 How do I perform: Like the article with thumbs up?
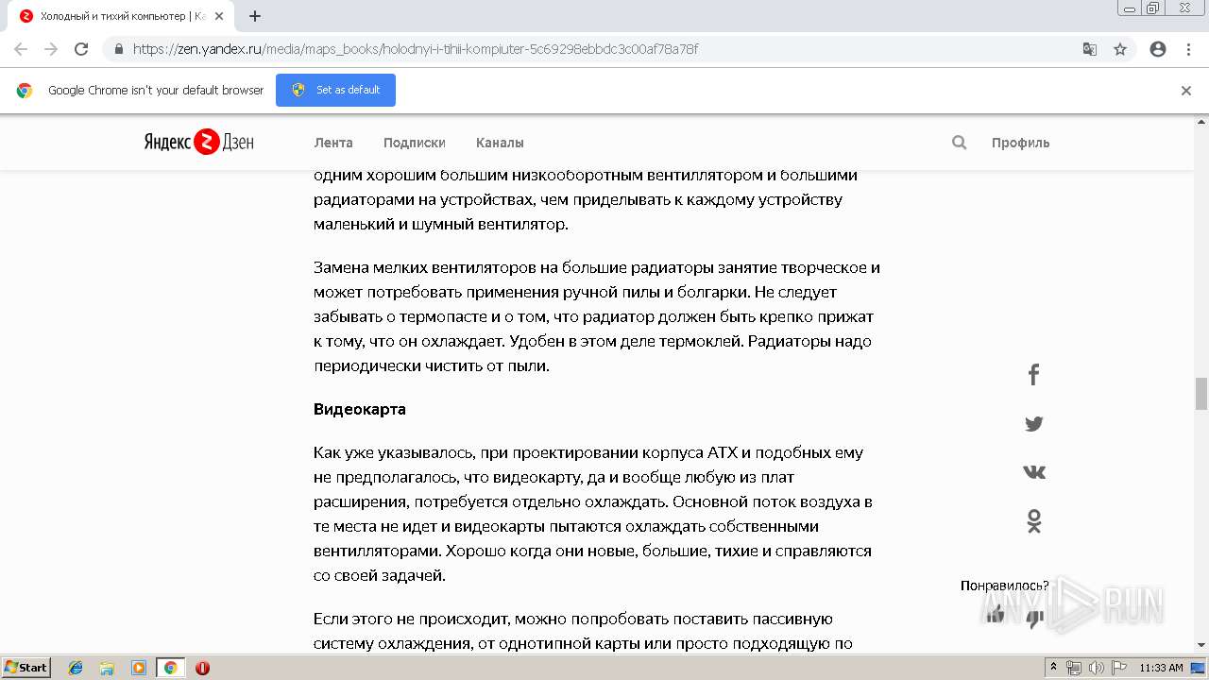[x=996, y=615]
